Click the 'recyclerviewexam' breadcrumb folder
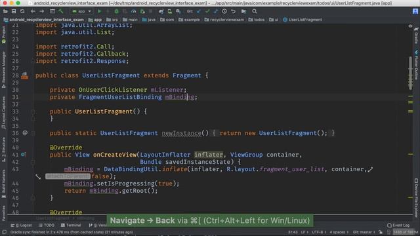 pos(224,20)
